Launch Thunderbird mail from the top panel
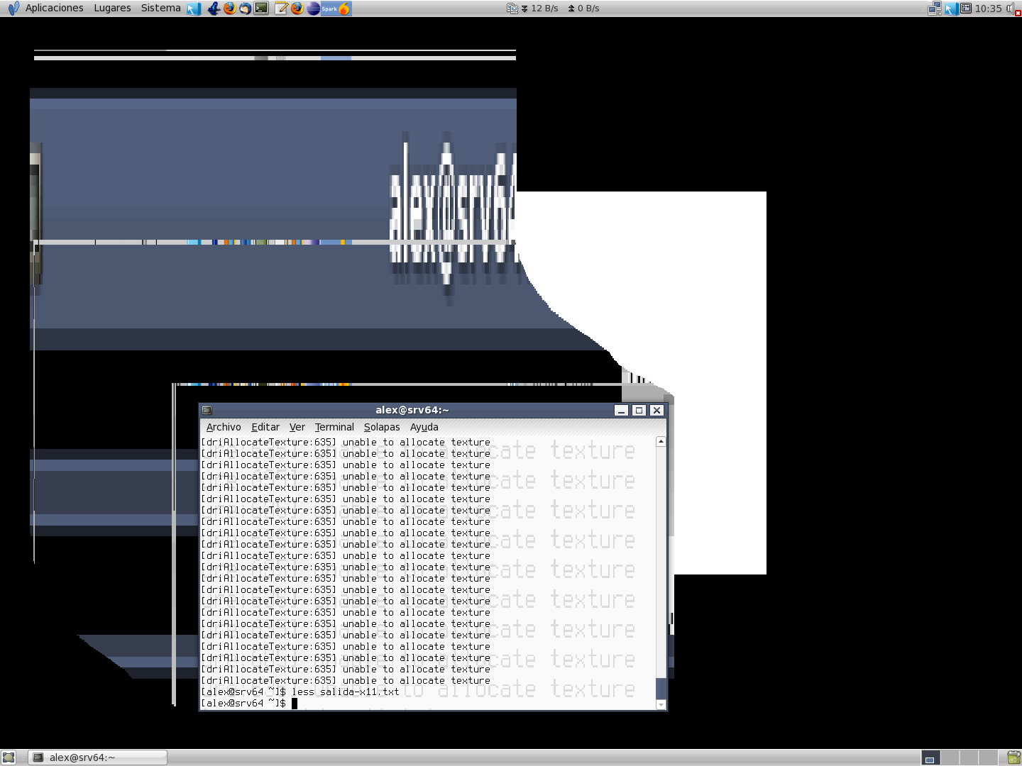This screenshot has width=1022, height=766. pos(245,9)
